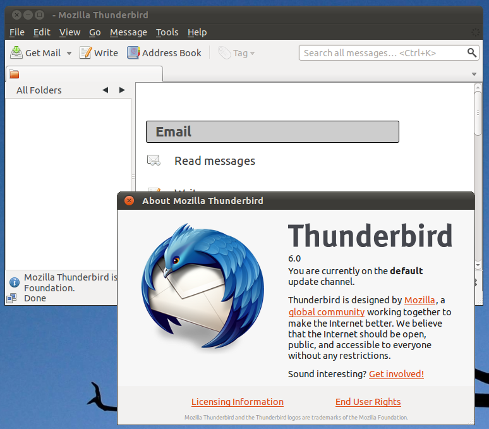489x429 pixels.
Task: Open the Address Book icon
Action: pyautogui.click(x=133, y=52)
